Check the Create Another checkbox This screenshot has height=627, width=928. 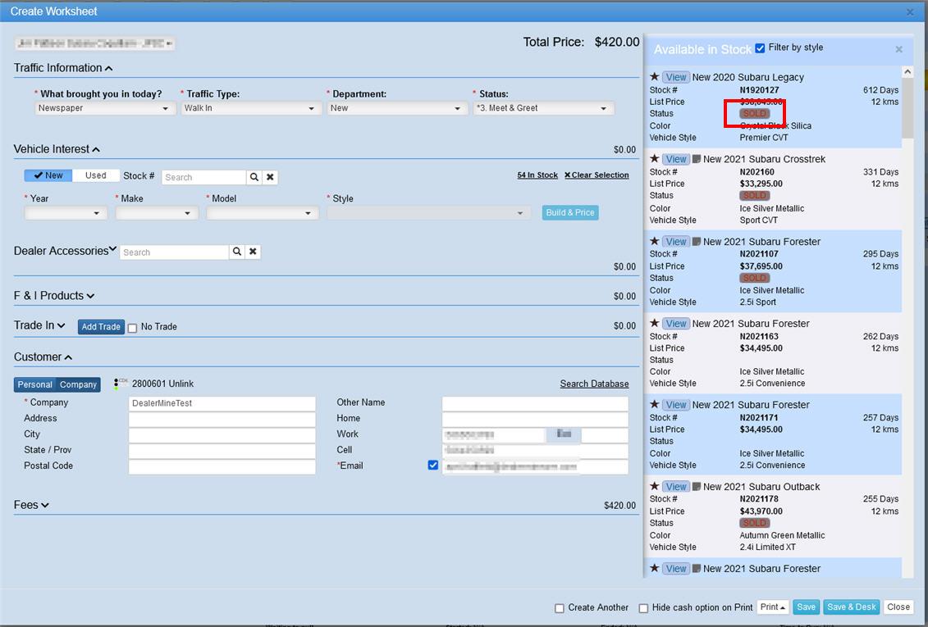click(560, 608)
